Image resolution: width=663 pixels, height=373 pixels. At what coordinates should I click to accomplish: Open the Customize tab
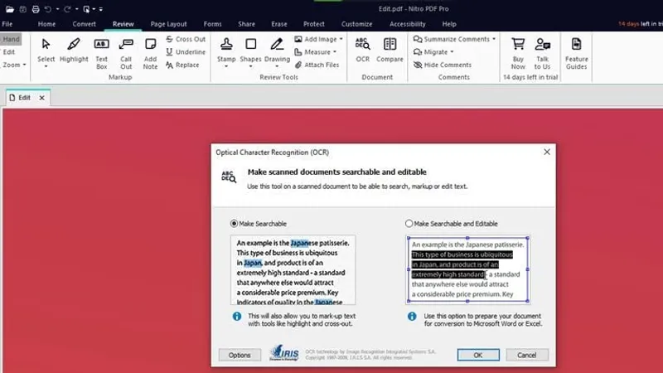(357, 24)
